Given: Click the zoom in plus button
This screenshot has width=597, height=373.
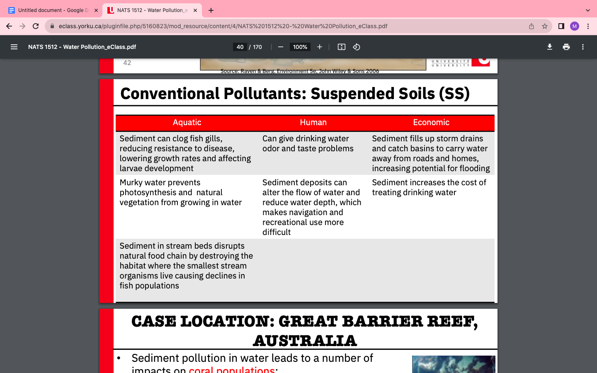Looking at the screenshot, I should click(x=320, y=47).
